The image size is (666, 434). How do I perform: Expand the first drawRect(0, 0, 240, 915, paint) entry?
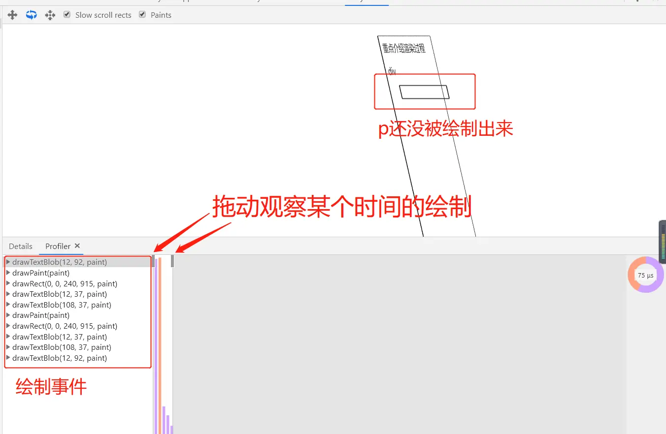pos(8,283)
